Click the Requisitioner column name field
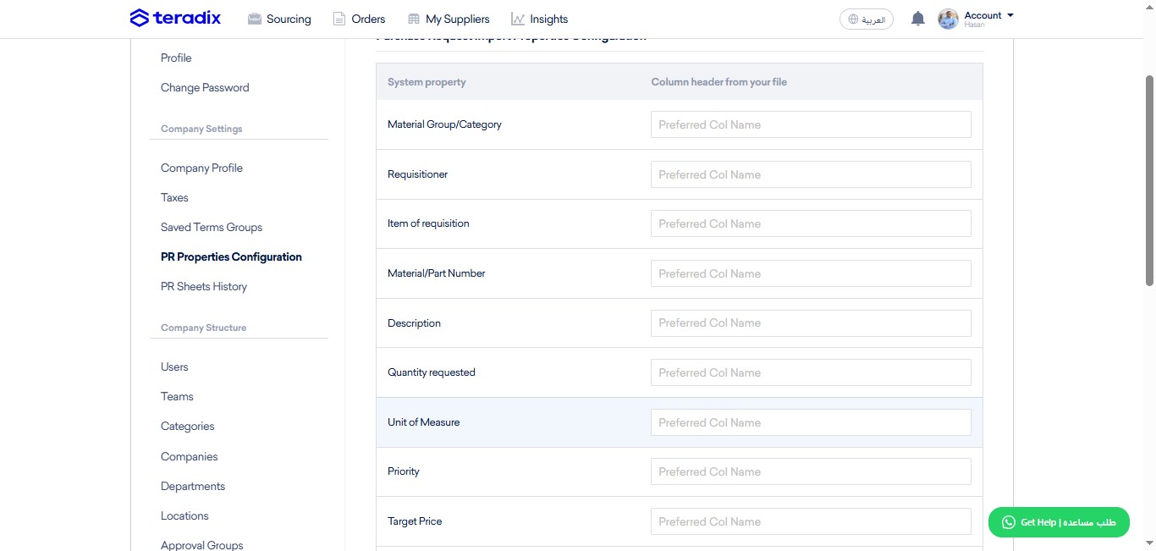 [811, 174]
